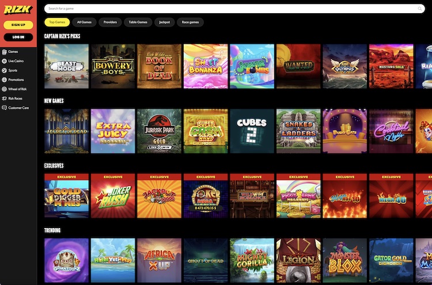Open the Gigantoonz game
The image size is (432, 285).
point(66,260)
